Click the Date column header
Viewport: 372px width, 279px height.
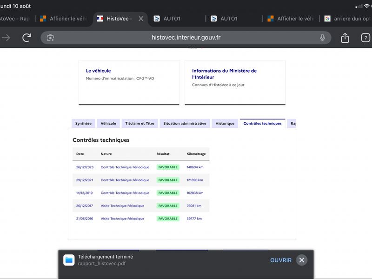click(80, 154)
